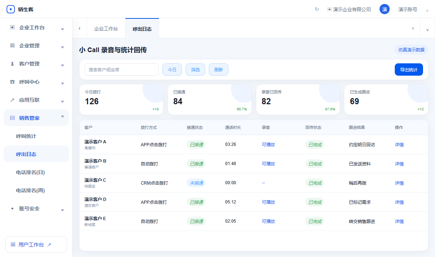Click the 今日拨打 126 stat card
Viewport: 435px width, 257px height.
(x=121, y=100)
